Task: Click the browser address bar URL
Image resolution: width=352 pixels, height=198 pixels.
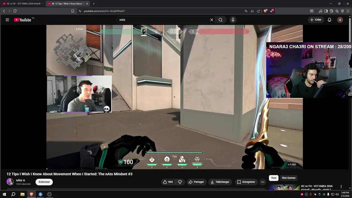Action: [104, 11]
